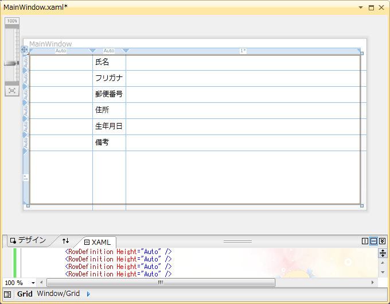
Task: Open the window position dropdown arrow
Action: click(x=361, y=7)
